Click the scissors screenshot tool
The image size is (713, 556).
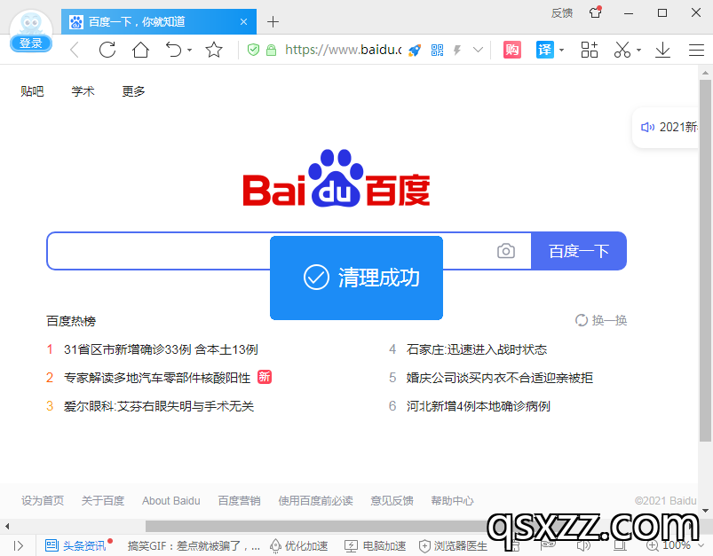(622, 50)
